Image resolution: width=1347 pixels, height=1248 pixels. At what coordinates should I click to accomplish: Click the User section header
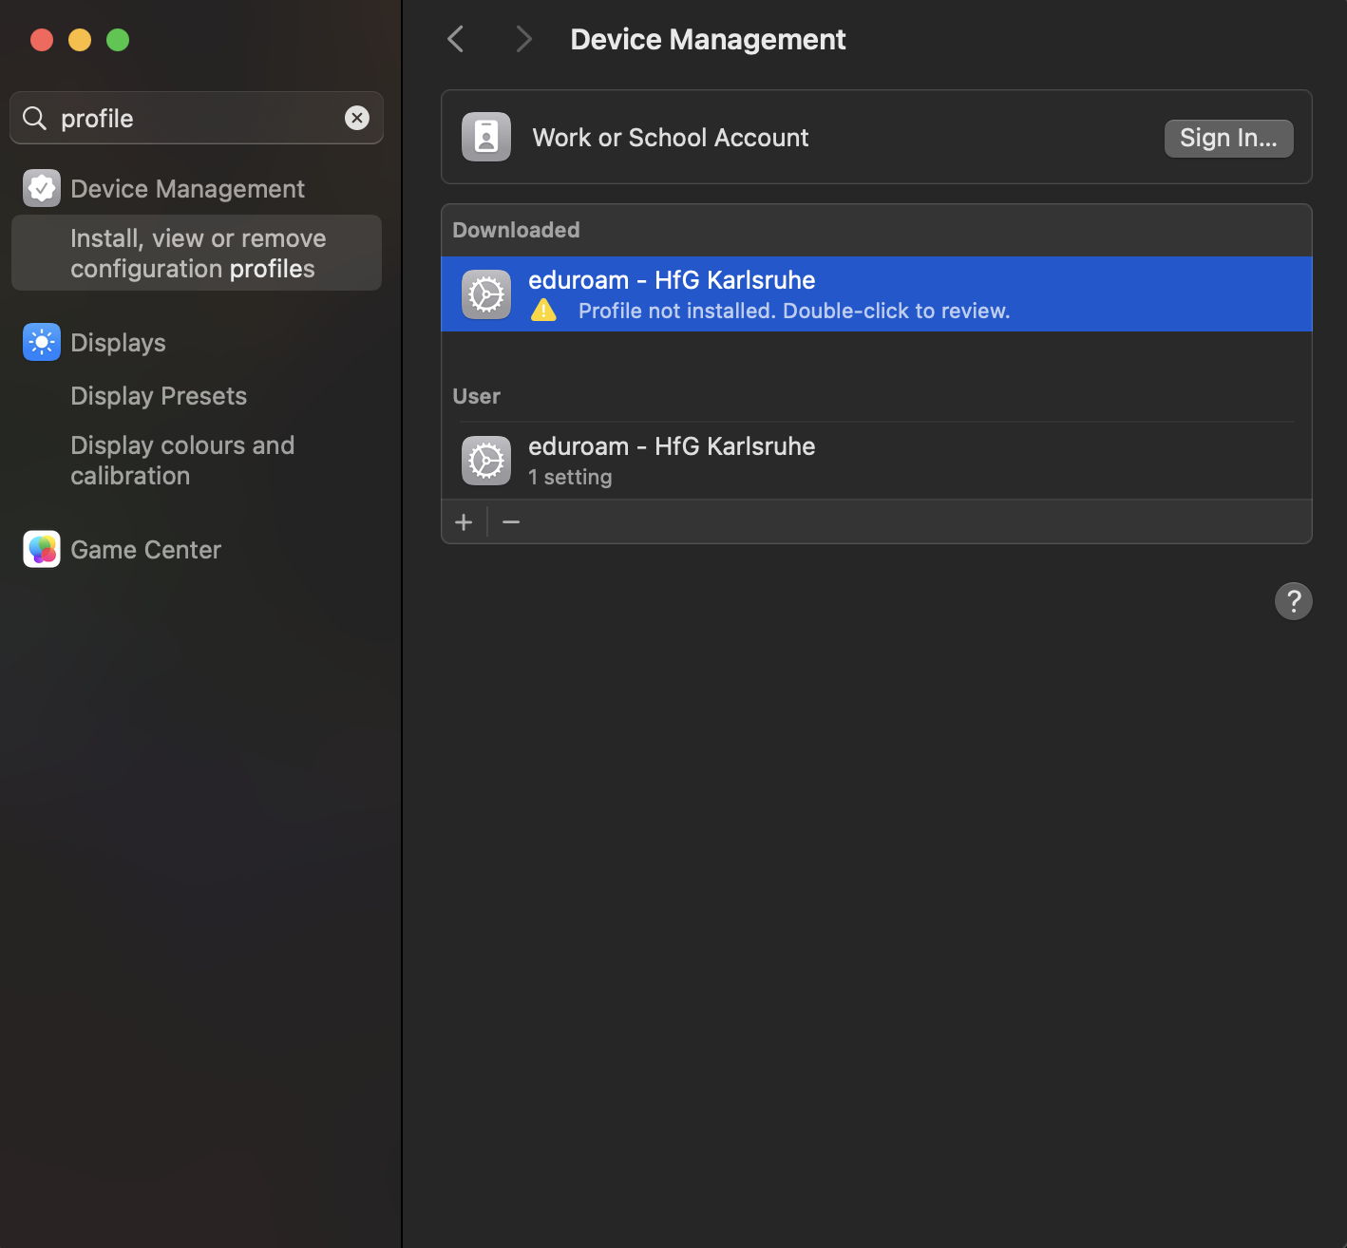(476, 396)
